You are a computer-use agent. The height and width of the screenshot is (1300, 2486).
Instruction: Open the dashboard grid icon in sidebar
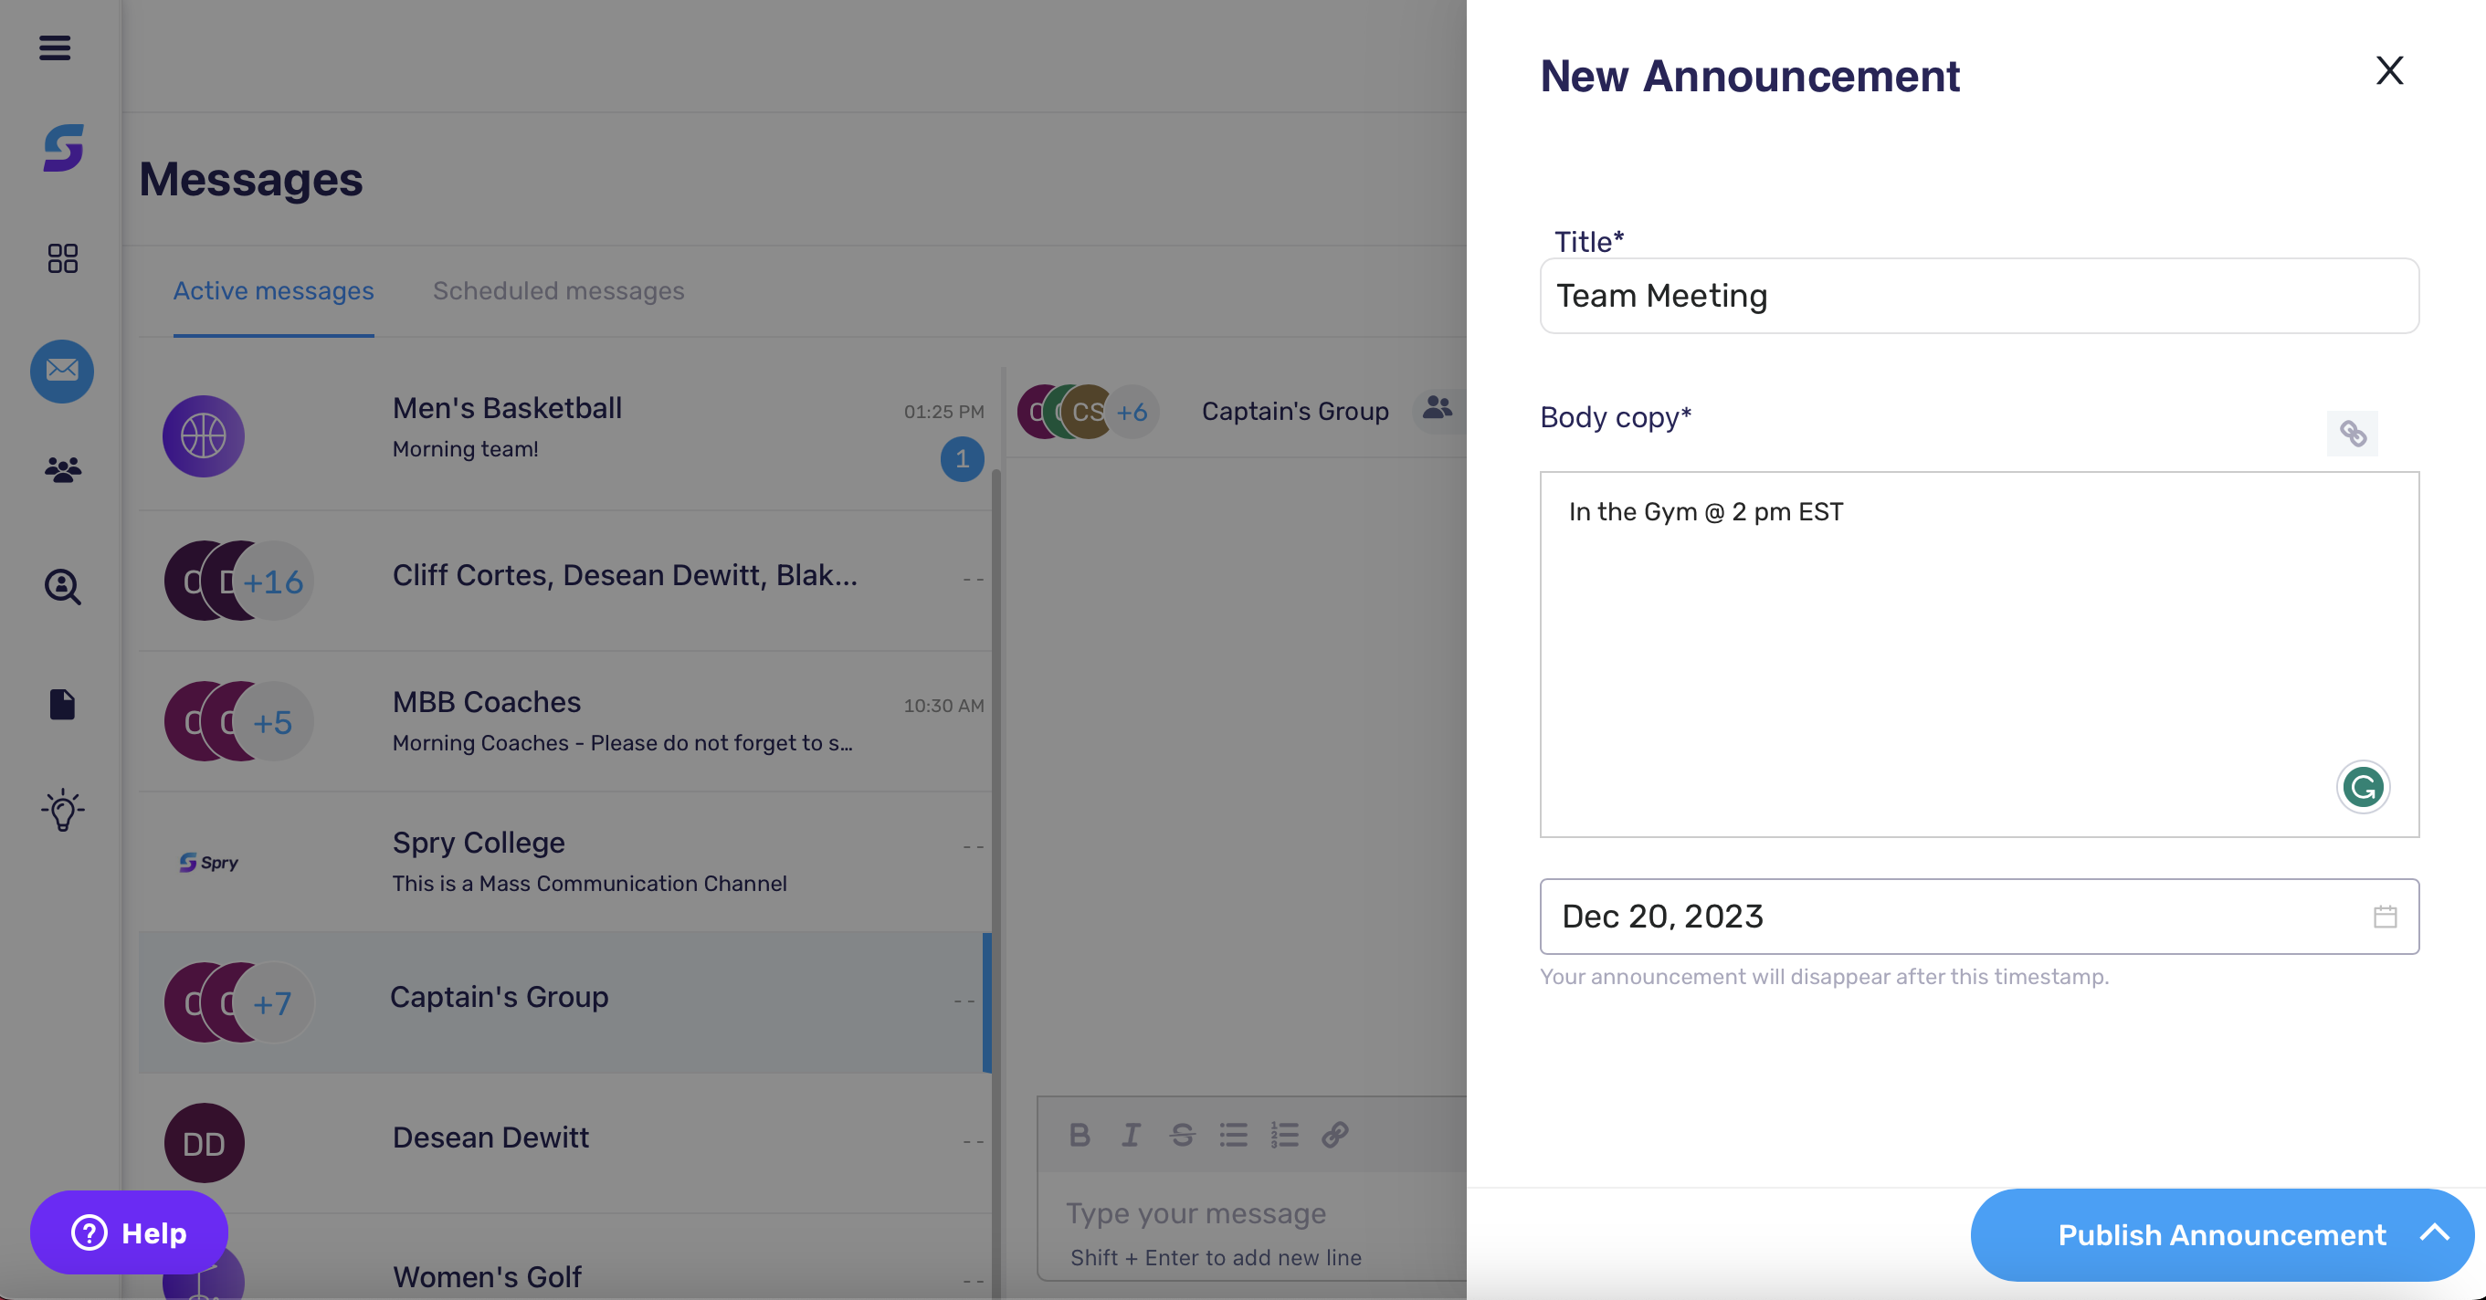pyautogui.click(x=61, y=258)
